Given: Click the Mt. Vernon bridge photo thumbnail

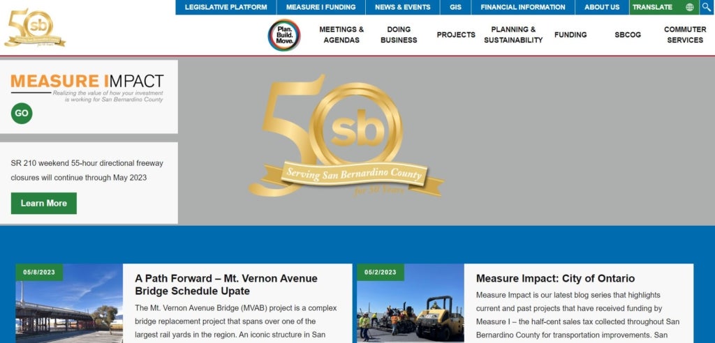Looking at the screenshot, I should click(x=69, y=303).
